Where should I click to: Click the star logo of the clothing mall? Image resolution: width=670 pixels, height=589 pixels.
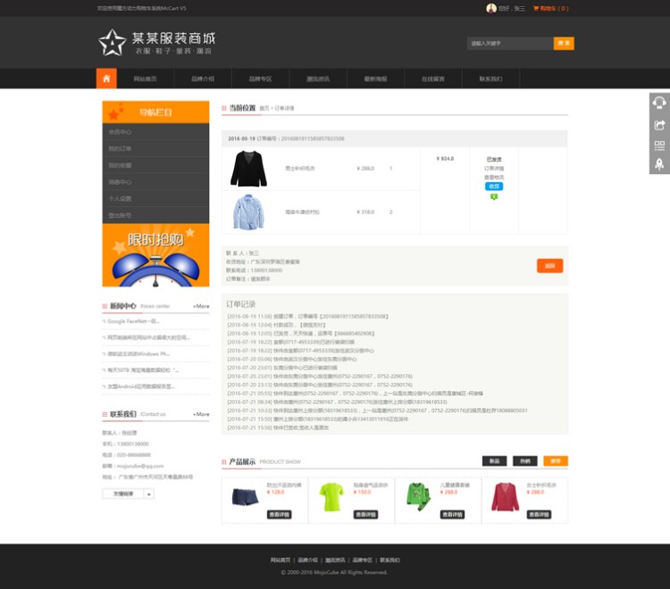point(112,43)
